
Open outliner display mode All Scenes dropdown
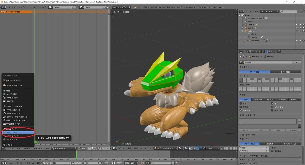pos(269,11)
